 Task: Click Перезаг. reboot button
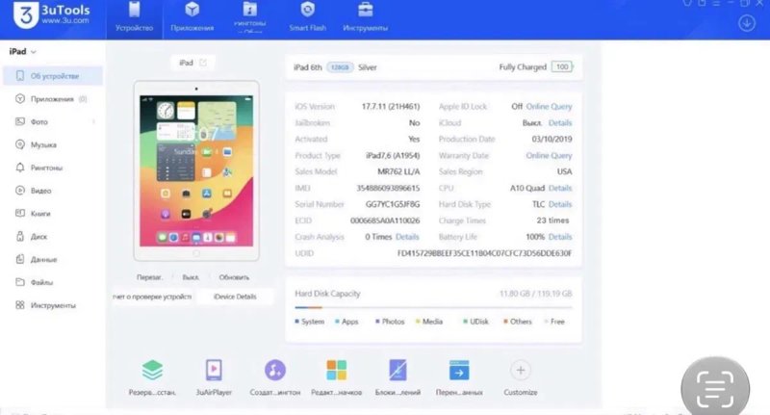click(x=149, y=277)
